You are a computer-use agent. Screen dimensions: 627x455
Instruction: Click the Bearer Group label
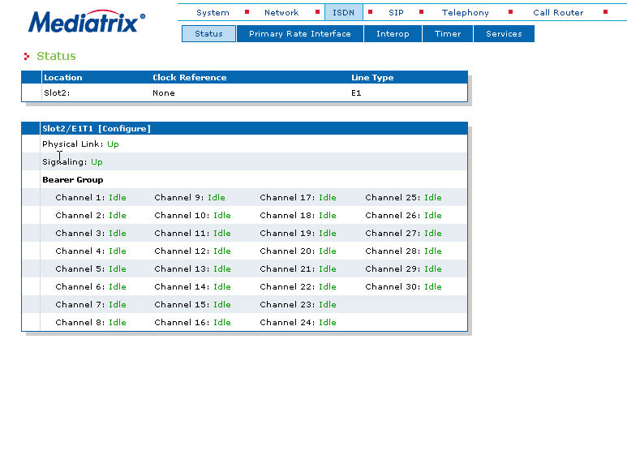click(x=73, y=180)
